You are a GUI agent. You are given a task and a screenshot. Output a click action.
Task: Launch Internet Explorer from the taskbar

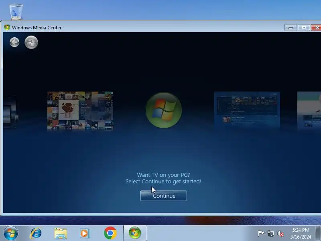(36, 233)
